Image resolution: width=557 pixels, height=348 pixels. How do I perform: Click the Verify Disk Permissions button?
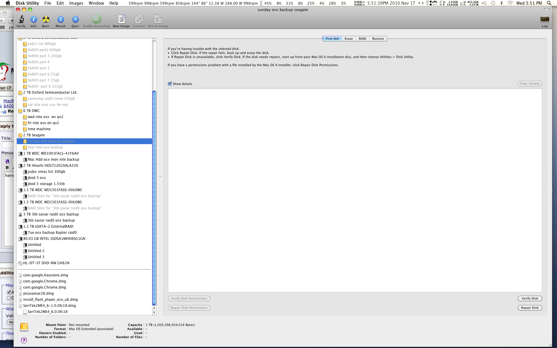189,298
